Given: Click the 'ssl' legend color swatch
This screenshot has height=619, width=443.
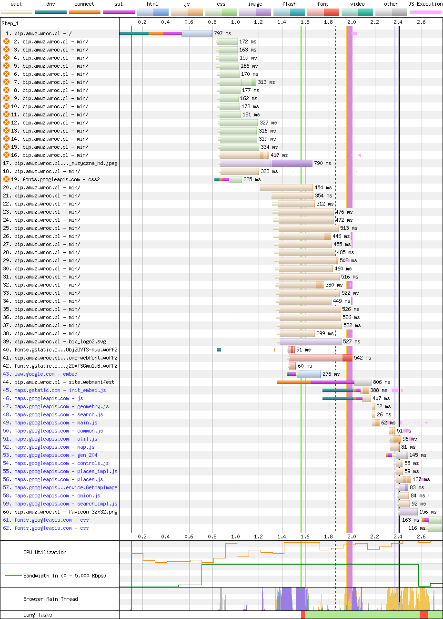Looking at the screenshot, I should point(119,11).
